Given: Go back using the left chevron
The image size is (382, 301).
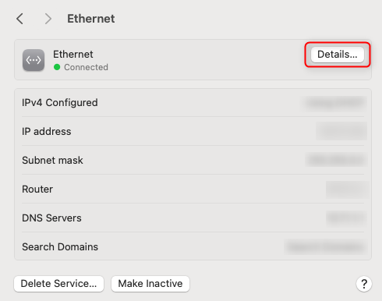Looking at the screenshot, I should pos(20,19).
